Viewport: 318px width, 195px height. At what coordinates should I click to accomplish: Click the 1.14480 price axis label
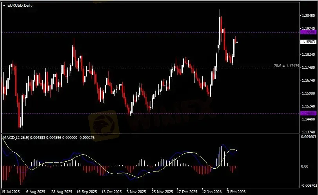click(x=308, y=119)
